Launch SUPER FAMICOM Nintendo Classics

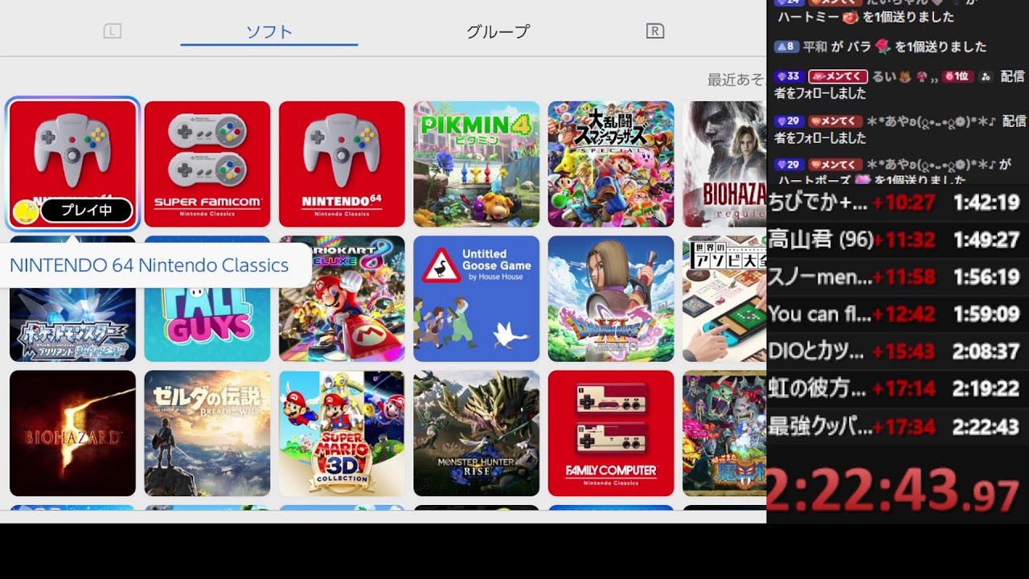[207, 164]
